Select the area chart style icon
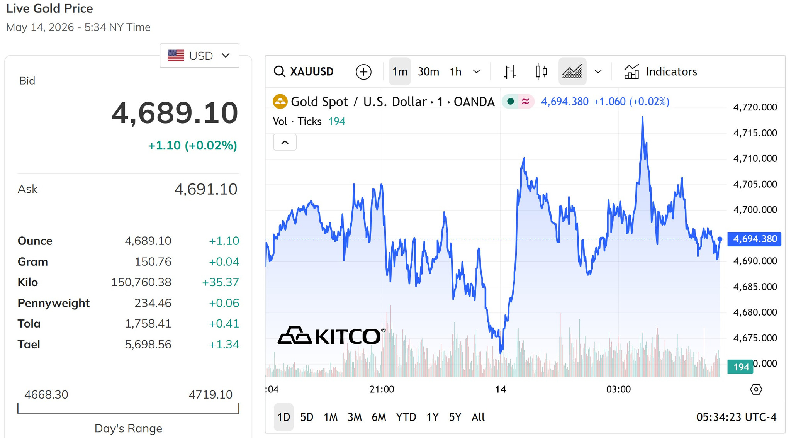The image size is (791, 438). pos(572,72)
